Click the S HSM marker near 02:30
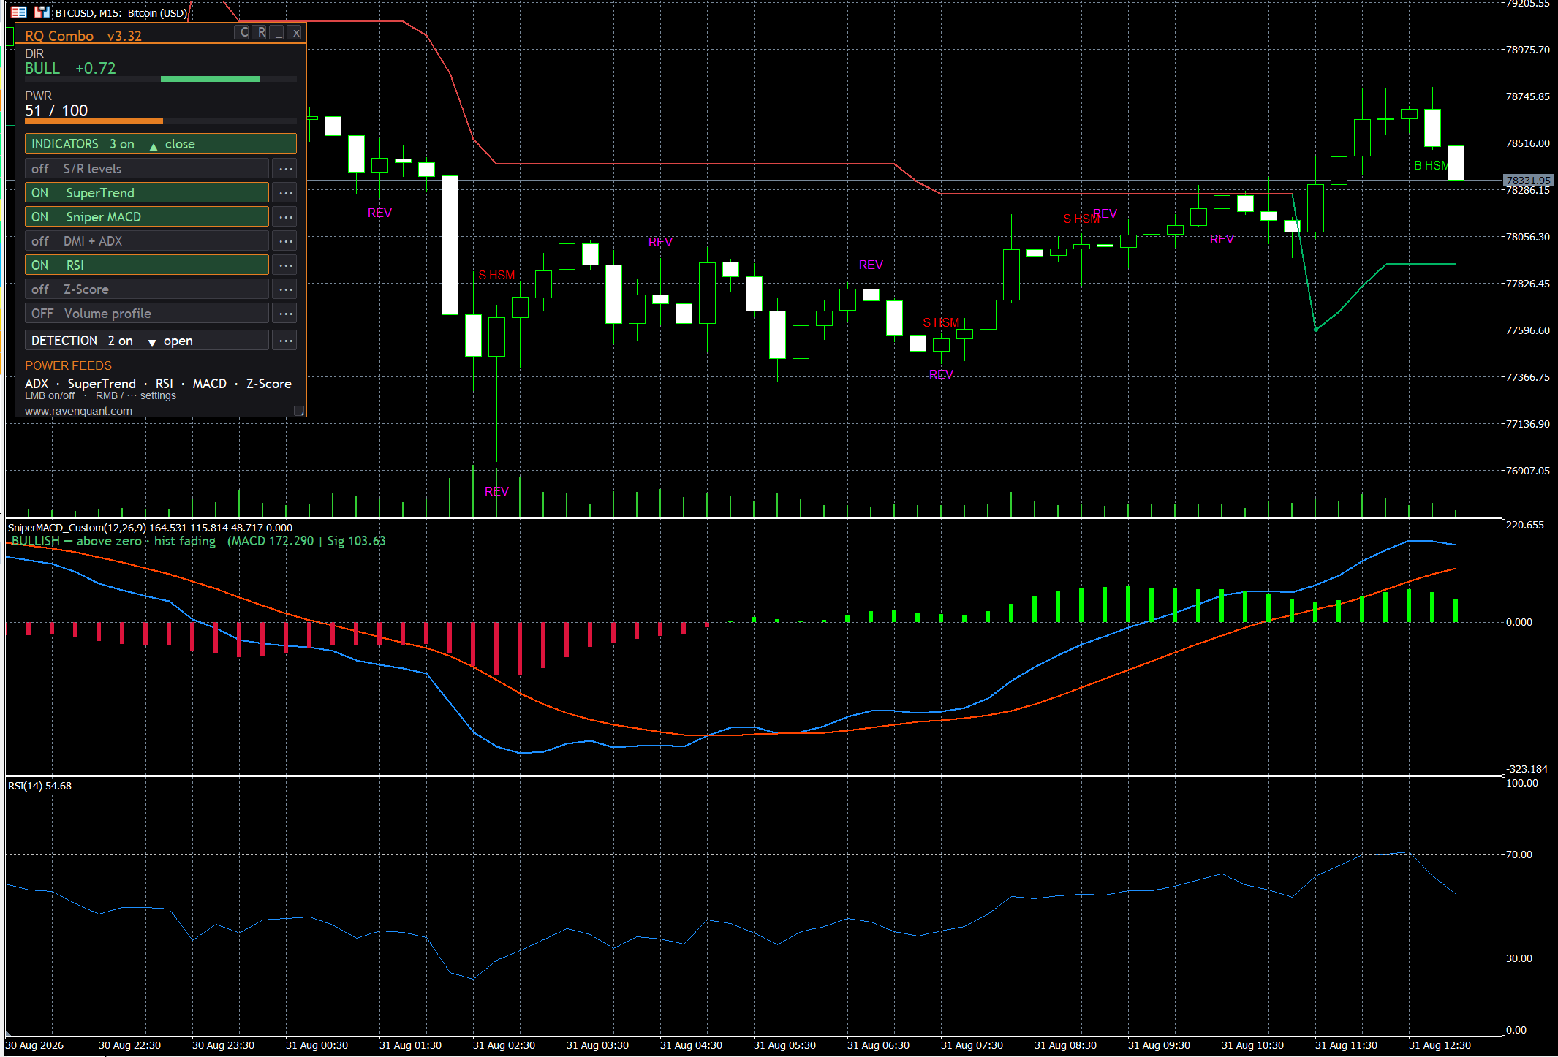This screenshot has height=1057, width=1558. pos(496,275)
